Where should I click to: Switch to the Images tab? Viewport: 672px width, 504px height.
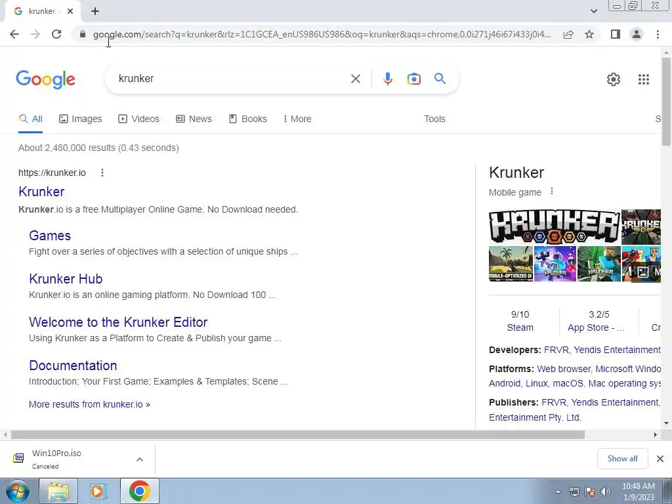tap(81, 119)
